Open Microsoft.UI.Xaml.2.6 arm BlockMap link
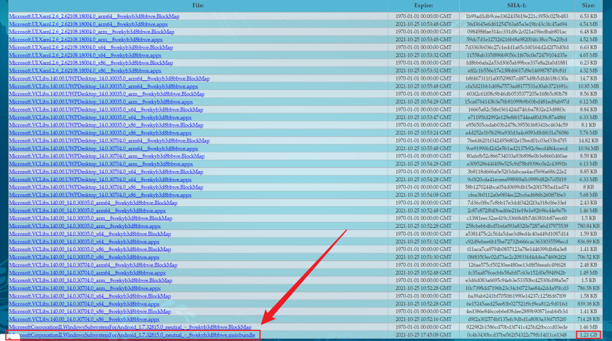Viewport: 612px width, 341px height. 92,32
